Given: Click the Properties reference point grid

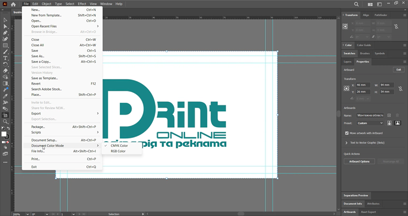Looking at the screenshot, I should point(347,88).
